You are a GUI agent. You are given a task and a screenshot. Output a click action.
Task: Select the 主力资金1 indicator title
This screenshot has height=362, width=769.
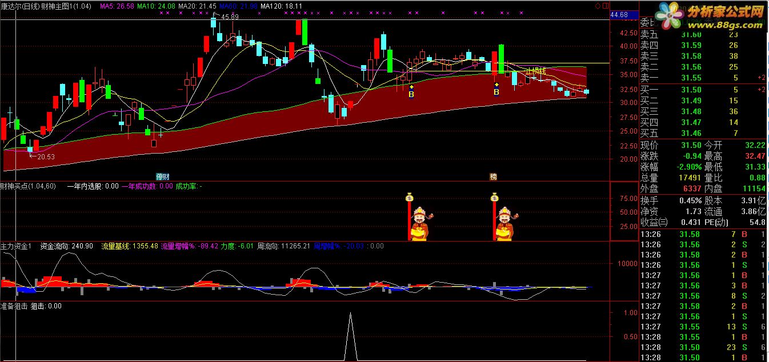coord(15,246)
